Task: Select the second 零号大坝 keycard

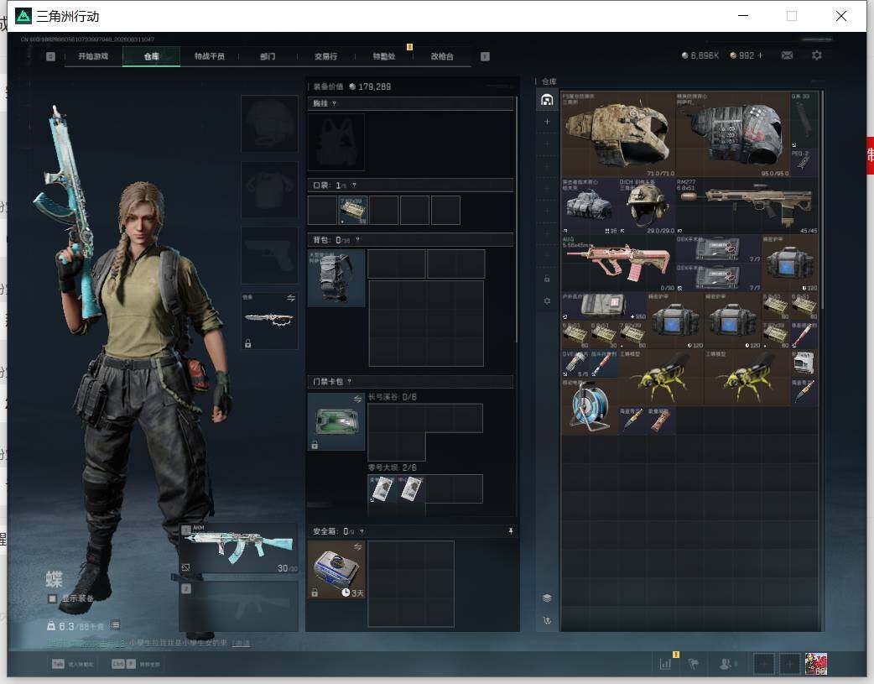Action: pyautogui.click(x=411, y=488)
